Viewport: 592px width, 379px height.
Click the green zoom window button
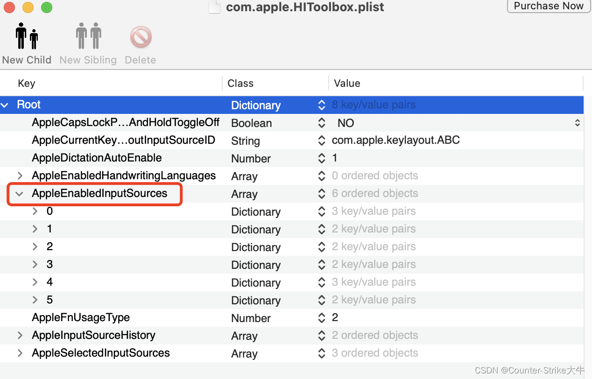pyautogui.click(x=47, y=7)
